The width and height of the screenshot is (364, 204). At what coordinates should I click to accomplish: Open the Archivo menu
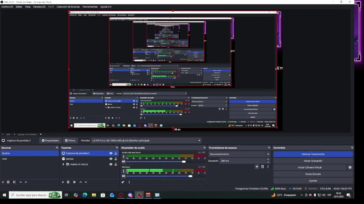pos(7,7)
